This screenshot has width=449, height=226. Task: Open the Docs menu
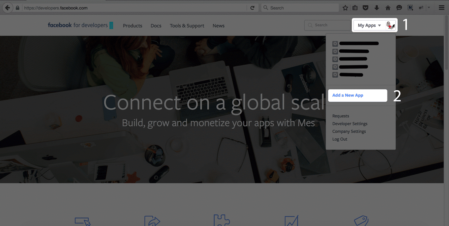156,26
